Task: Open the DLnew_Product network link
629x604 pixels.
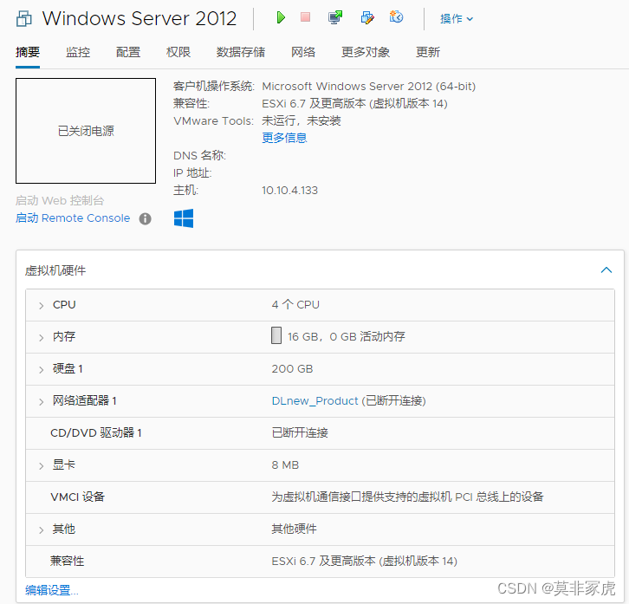Action: pyautogui.click(x=314, y=401)
